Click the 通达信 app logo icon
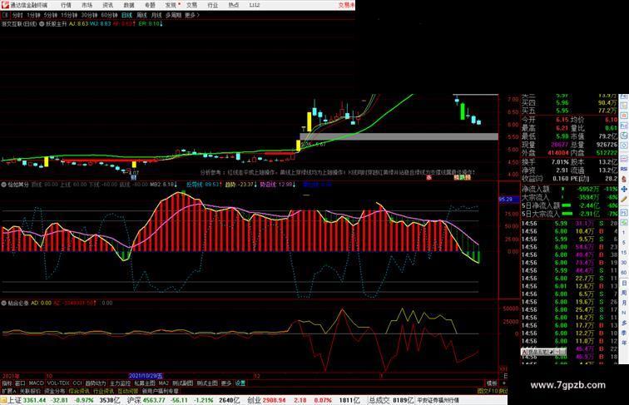 click(5, 5)
